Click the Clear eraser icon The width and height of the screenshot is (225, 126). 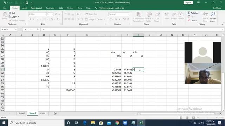click(x=189, y=20)
